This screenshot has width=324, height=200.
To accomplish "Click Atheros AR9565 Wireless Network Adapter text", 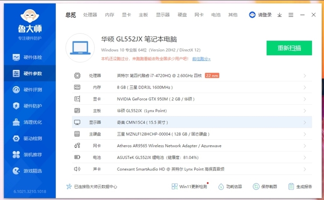I will [169, 146].
